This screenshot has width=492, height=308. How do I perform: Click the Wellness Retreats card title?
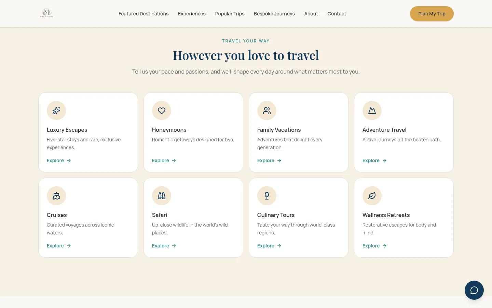(x=386, y=215)
